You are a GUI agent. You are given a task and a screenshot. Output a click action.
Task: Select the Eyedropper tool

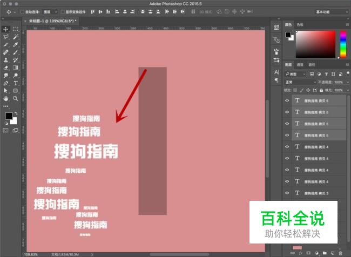16,45
